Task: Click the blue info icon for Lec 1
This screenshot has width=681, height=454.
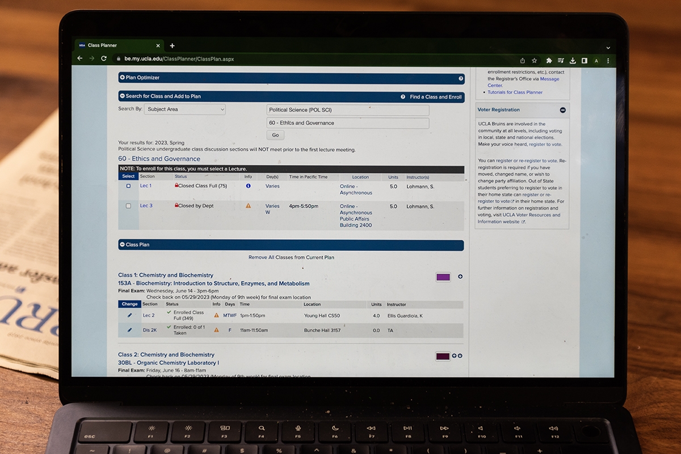Action: [x=248, y=186]
